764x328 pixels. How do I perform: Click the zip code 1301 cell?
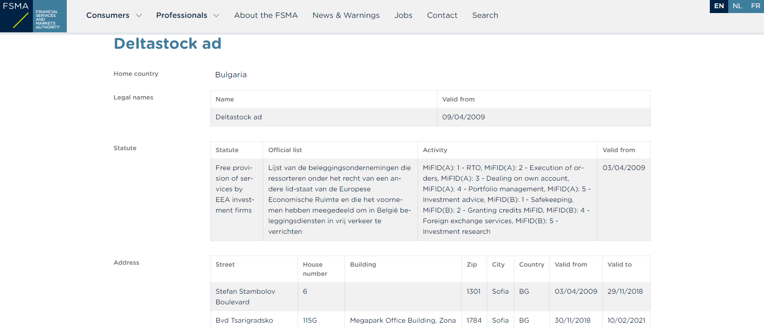[x=474, y=297]
